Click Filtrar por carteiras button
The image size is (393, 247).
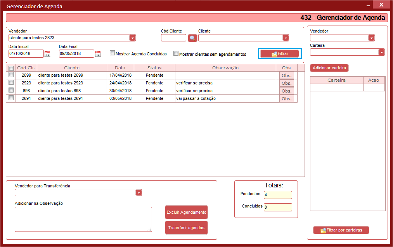click(341, 230)
